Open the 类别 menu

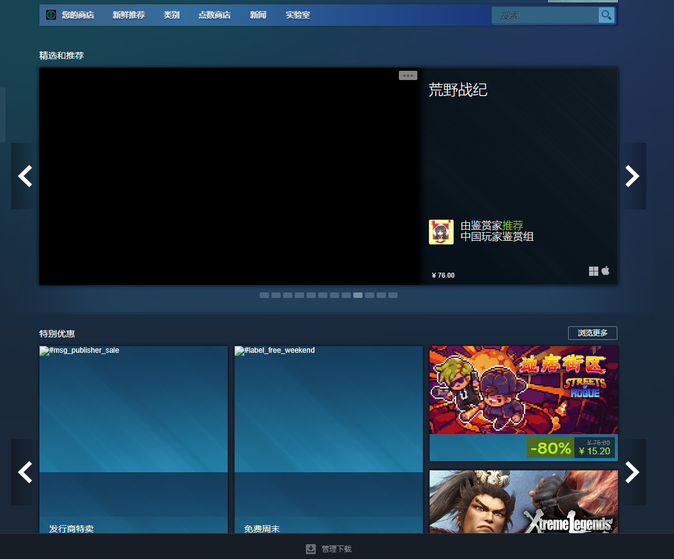point(172,15)
